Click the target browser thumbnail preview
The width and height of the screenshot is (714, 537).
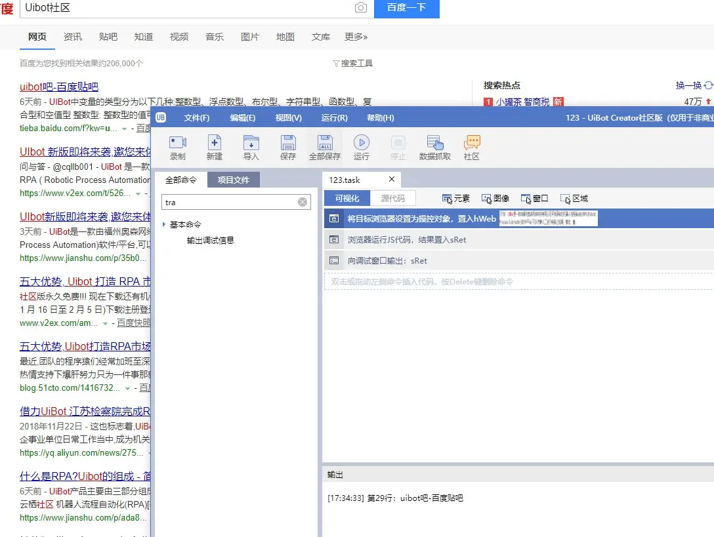548,218
